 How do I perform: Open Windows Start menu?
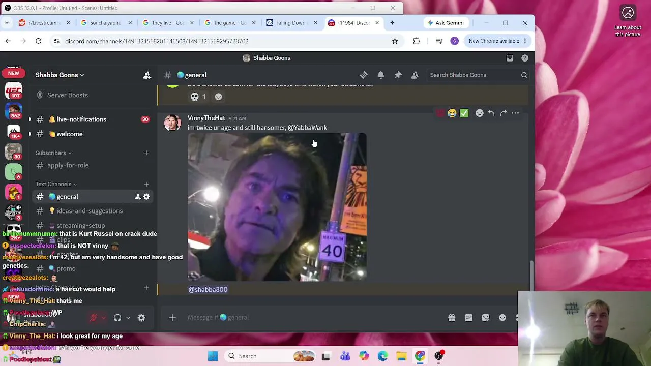(x=213, y=356)
